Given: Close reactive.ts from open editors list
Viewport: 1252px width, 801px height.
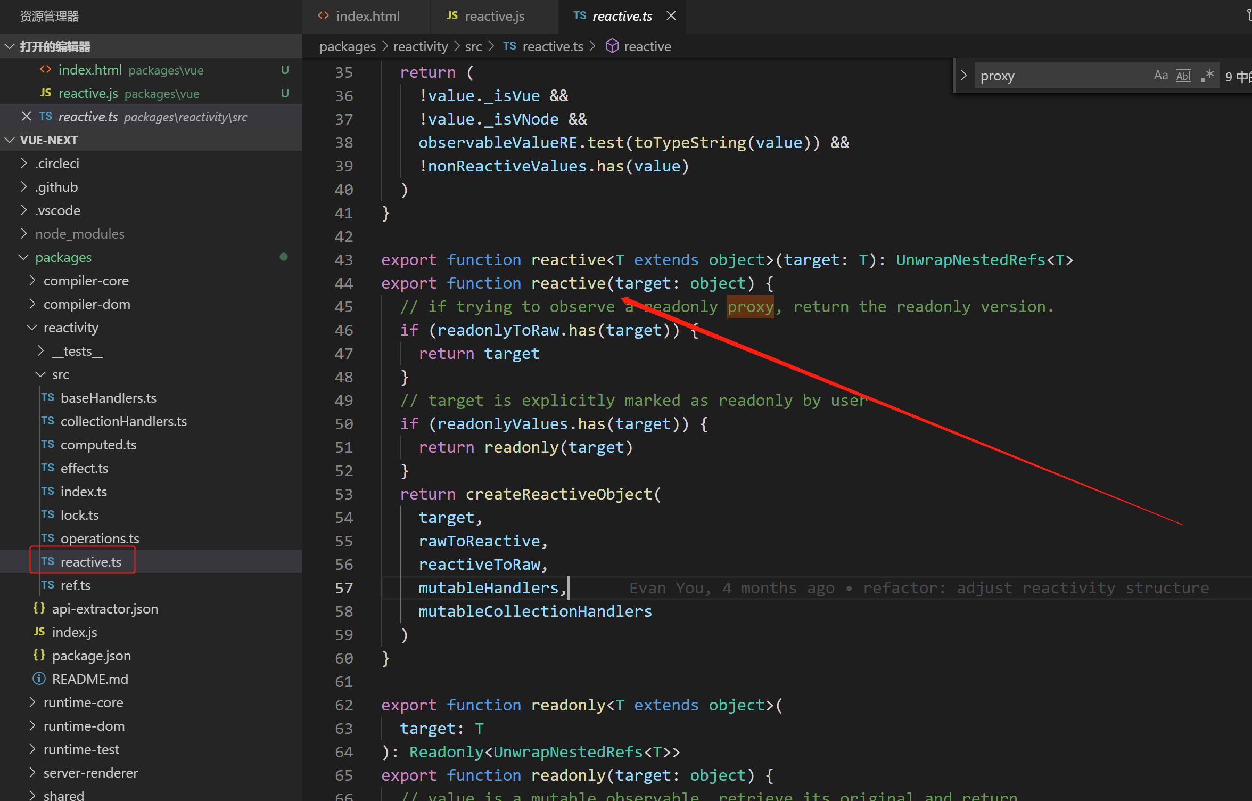Looking at the screenshot, I should [x=26, y=116].
